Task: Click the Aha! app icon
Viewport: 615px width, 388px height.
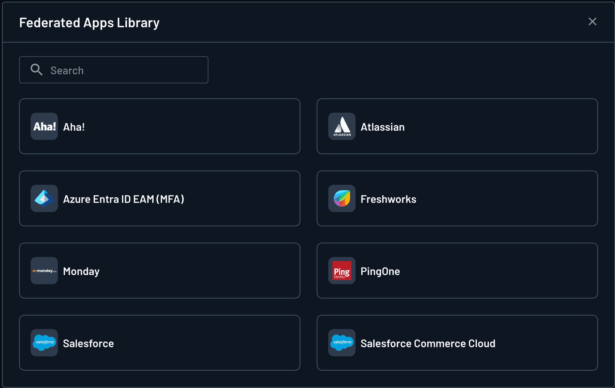Action: point(44,126)
